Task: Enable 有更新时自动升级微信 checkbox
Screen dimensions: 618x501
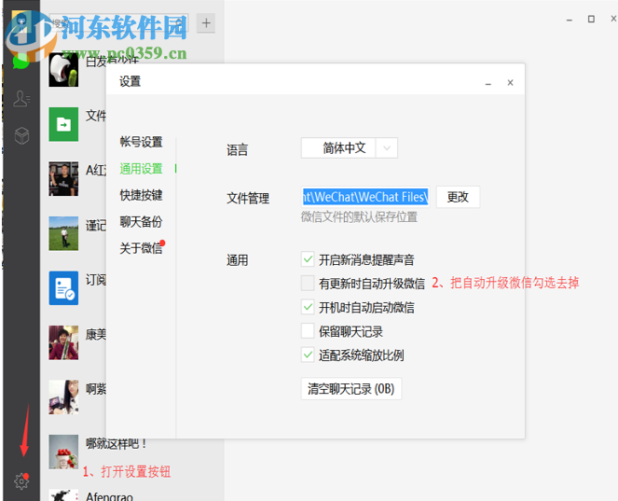Action: [308, 283]
